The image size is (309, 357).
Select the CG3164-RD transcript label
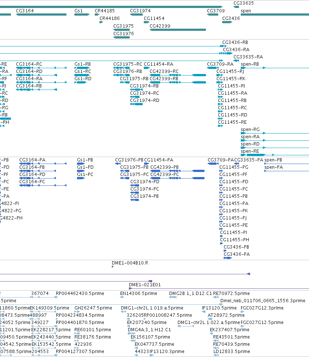point(29,71)
